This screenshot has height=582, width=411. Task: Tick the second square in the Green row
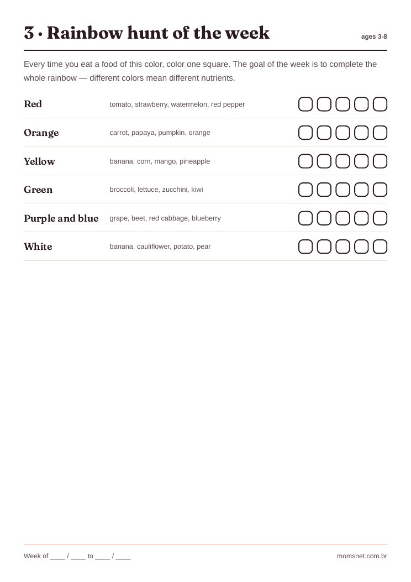[x=324, y=190]
